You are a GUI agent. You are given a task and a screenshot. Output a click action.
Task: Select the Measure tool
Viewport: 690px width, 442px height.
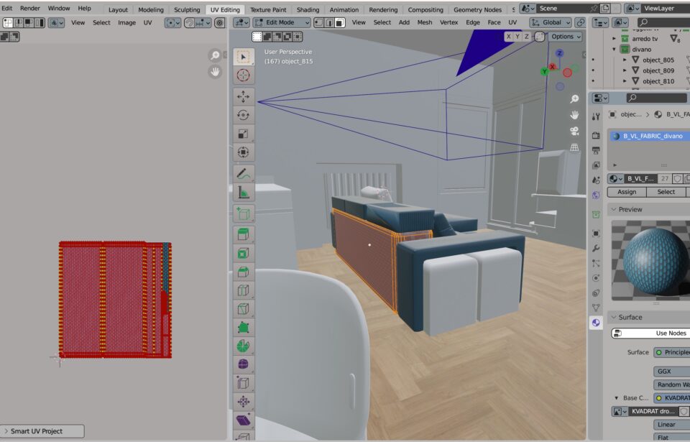243,192
